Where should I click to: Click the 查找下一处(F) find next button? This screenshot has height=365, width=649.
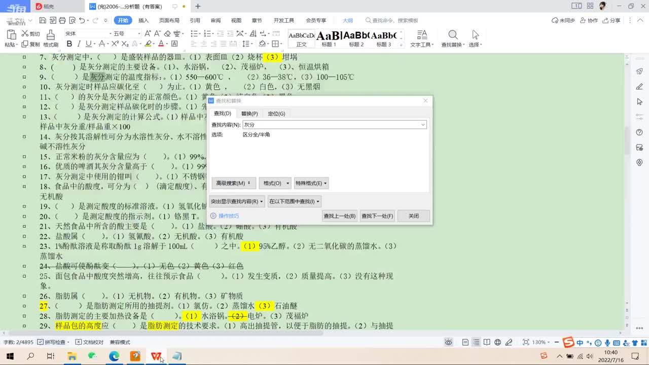click(377, 216)
